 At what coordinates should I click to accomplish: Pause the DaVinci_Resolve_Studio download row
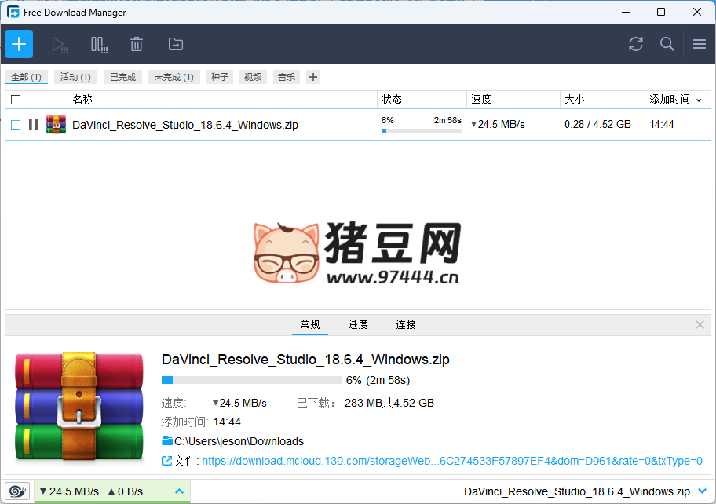[33, 125]
